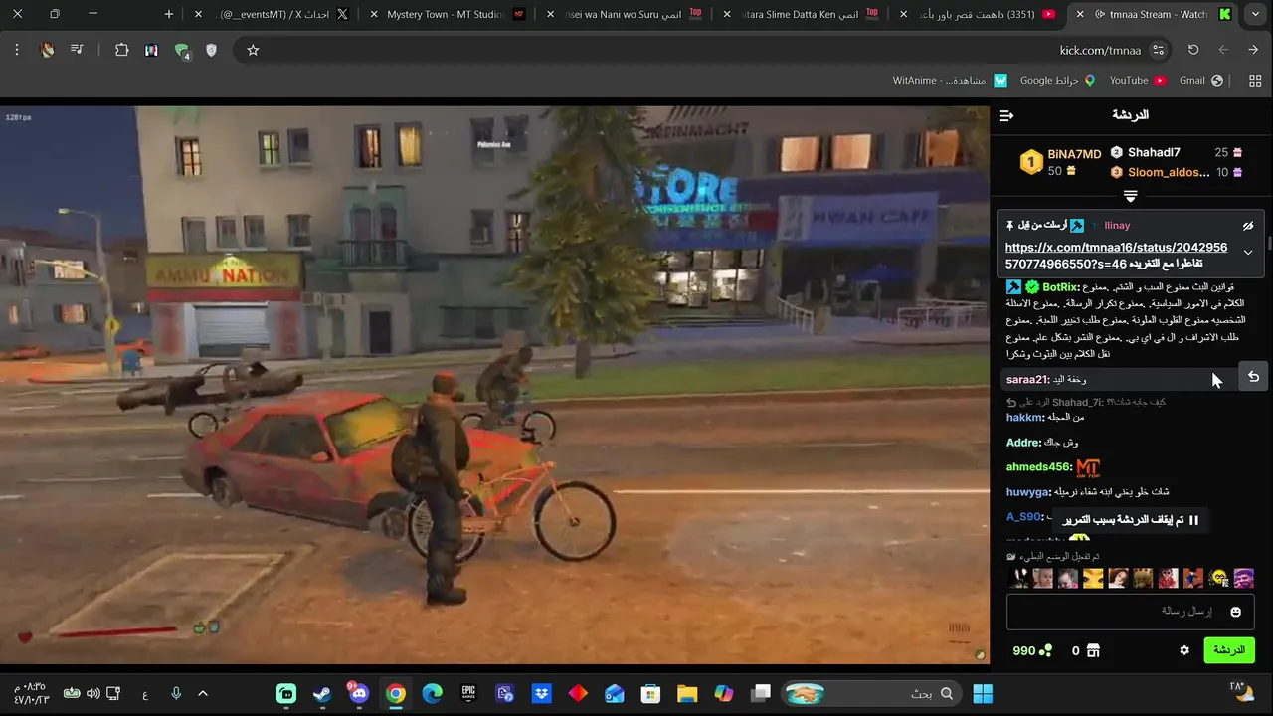
Task: Reply to saraa21's message with the arrow icon
Action: (x=1253, y=377)
